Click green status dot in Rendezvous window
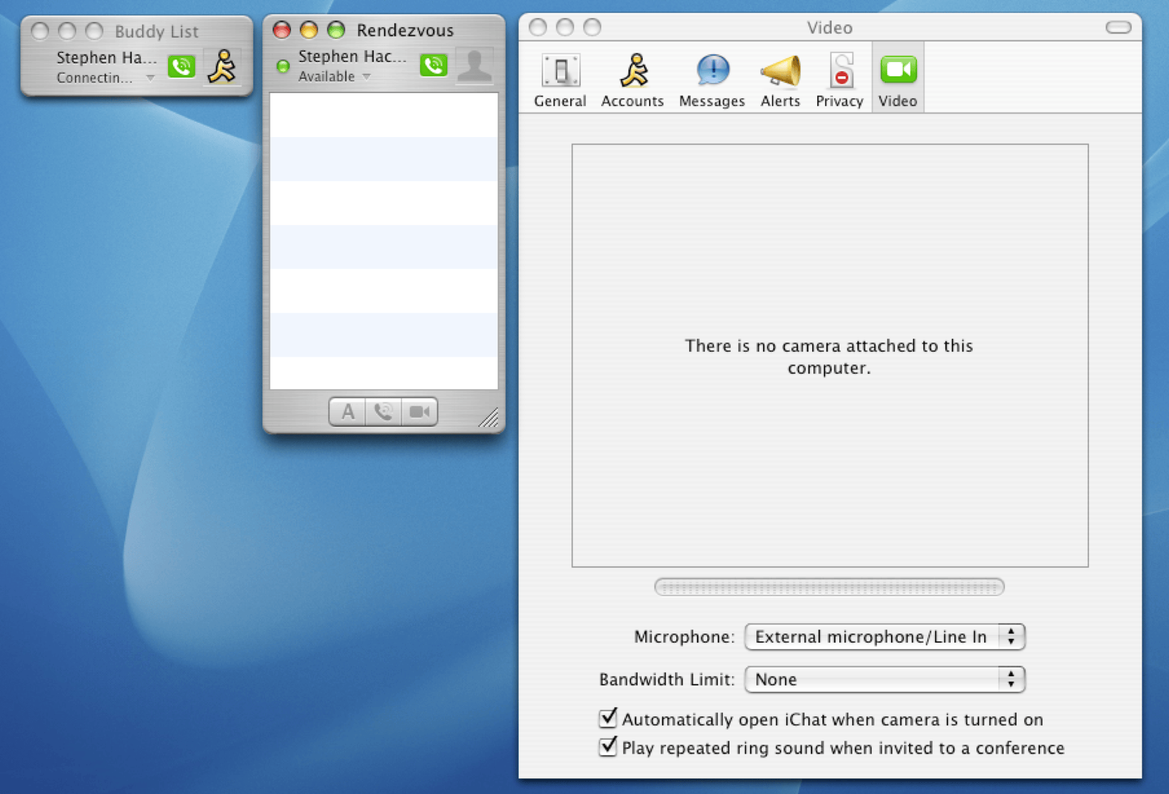 (x=283, y=66)
